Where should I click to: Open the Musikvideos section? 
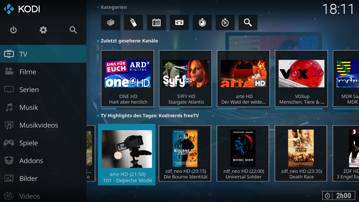43,125
